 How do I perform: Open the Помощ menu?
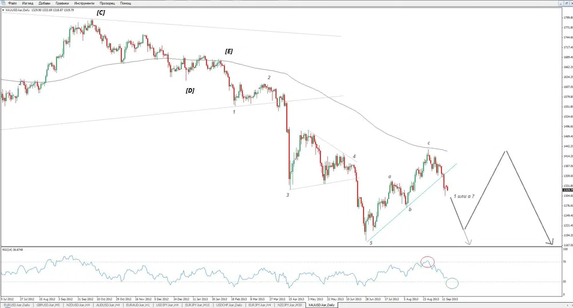coord(125,3)
